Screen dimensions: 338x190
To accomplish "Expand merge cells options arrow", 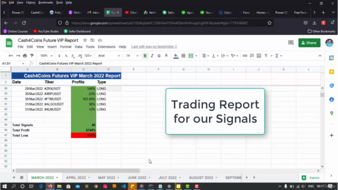I will click(x=196, y=56).
